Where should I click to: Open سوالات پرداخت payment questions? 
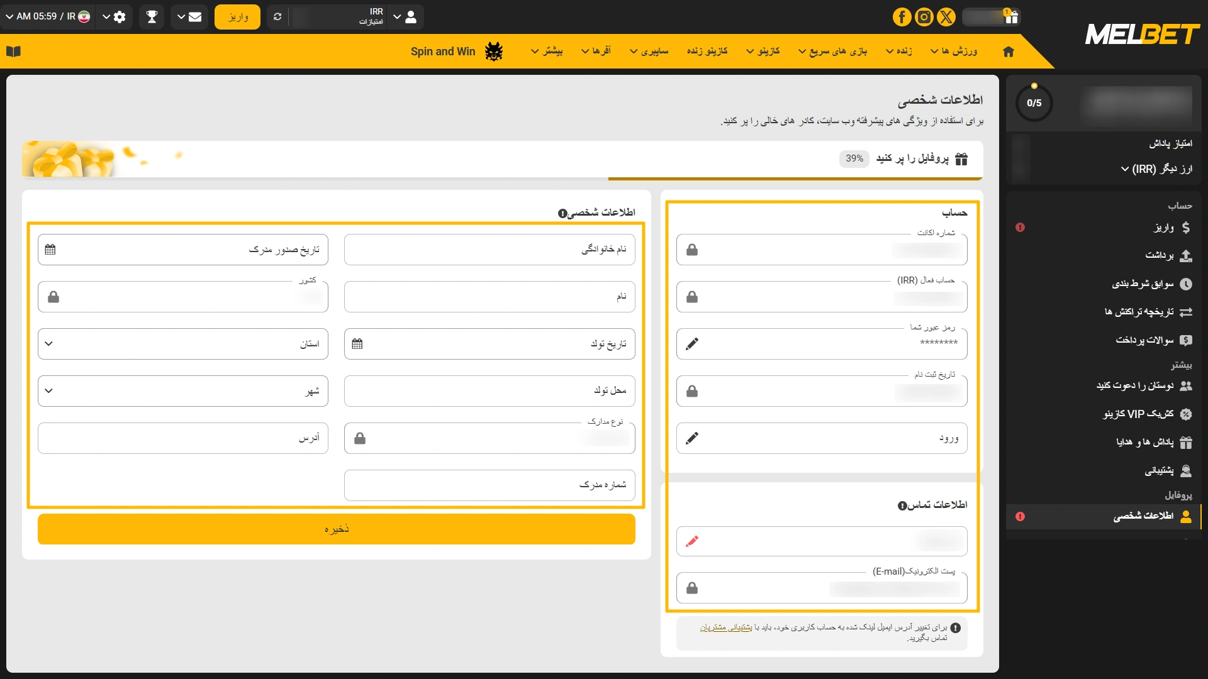pos(1104,340)
